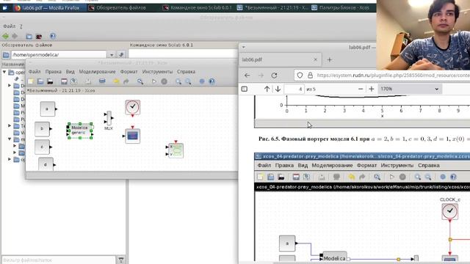
Task: Open Моделирование menu in Xcos
Action: (x=97, y=72)
